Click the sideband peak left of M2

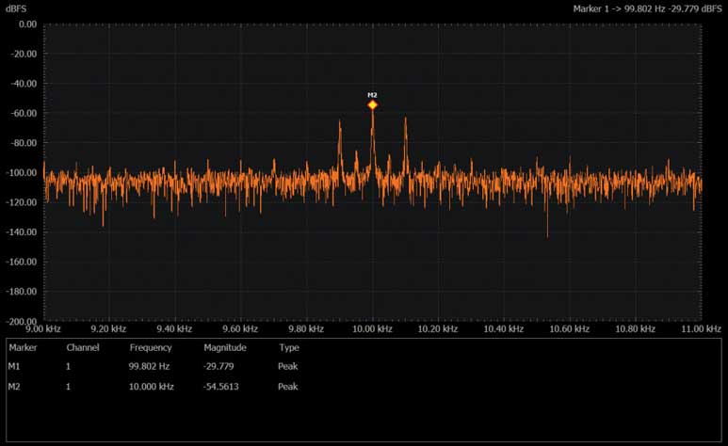340,122
